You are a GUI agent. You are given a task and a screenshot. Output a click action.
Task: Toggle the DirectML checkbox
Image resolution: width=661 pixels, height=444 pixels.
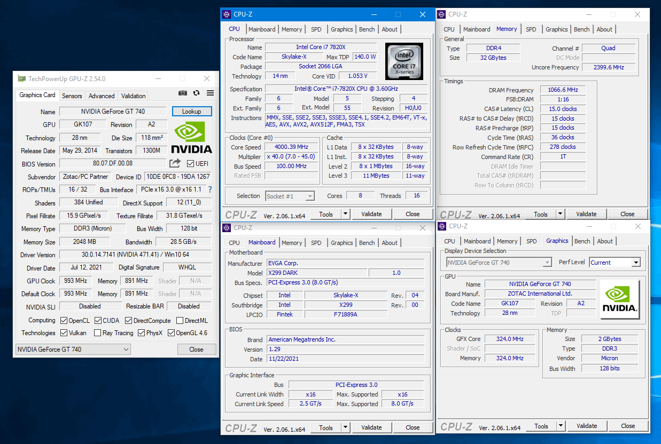(x=180, y=321)
